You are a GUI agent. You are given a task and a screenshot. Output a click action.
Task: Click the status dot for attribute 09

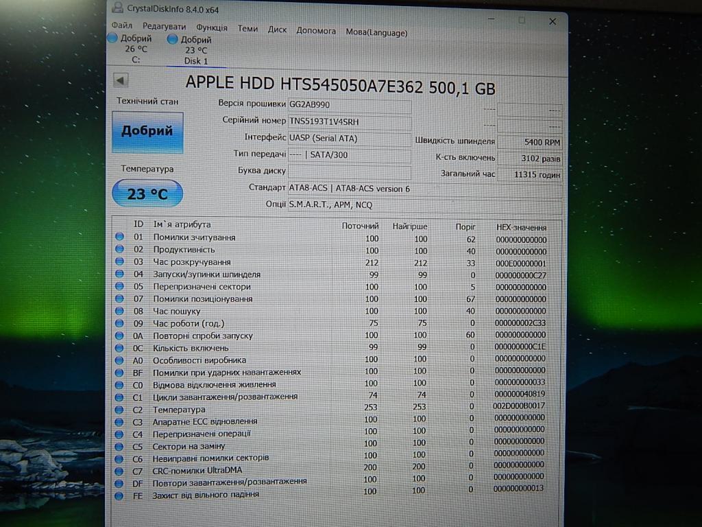pyautogui.click(x=119, y=323)
